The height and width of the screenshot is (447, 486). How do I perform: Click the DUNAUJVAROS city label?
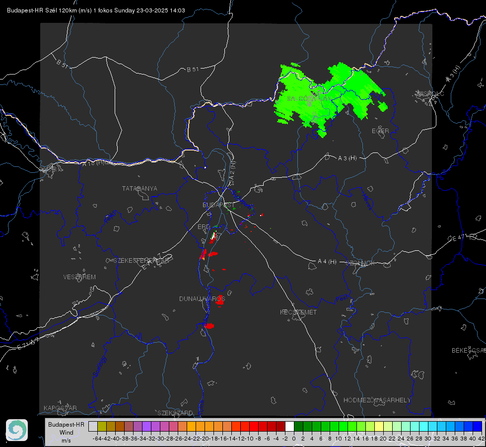(202, 298)
